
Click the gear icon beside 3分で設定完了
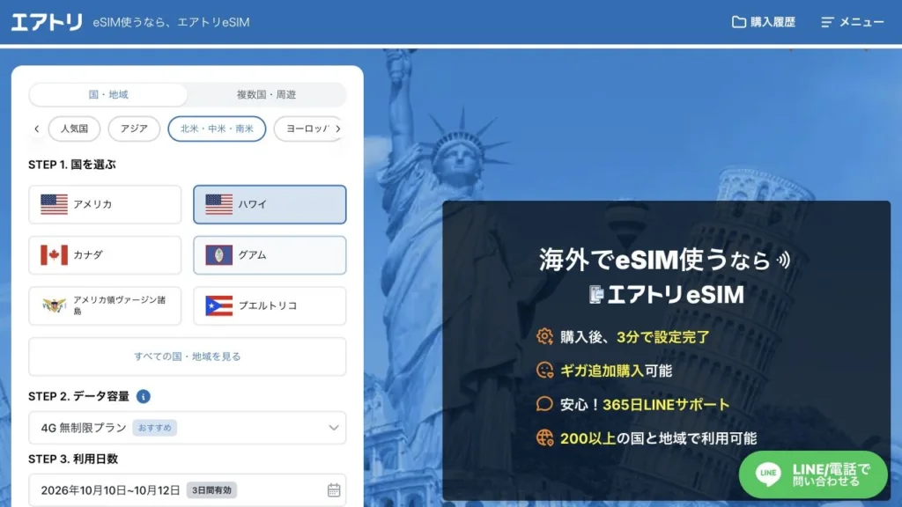click(544, 336)
